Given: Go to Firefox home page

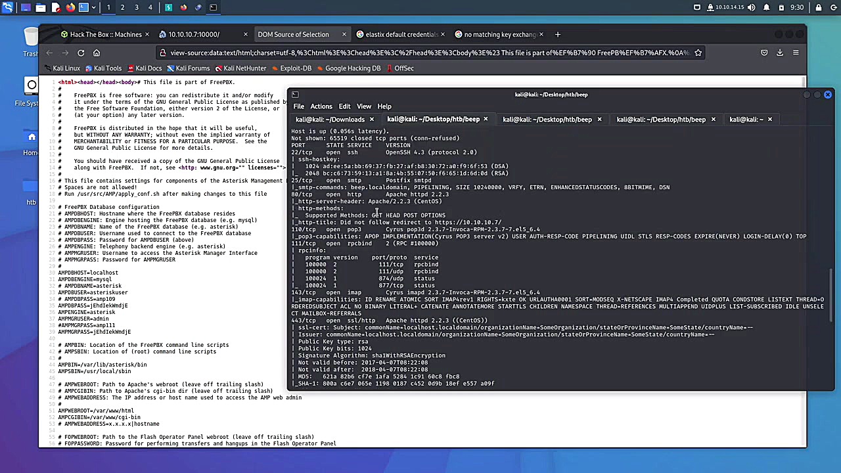Looking at the screenshot, I should 97,53.
